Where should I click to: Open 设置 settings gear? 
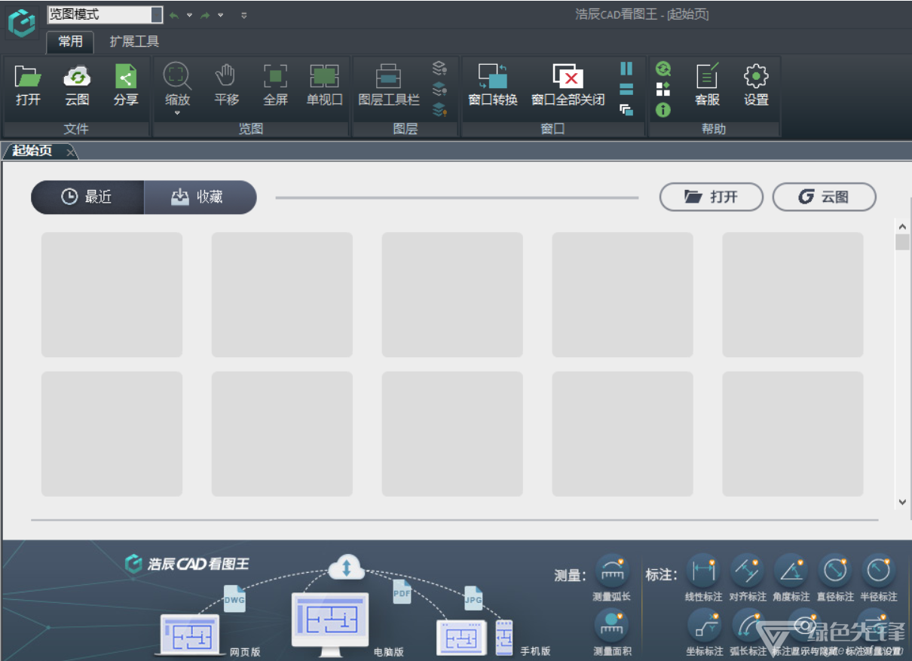(x=756, y=84)
